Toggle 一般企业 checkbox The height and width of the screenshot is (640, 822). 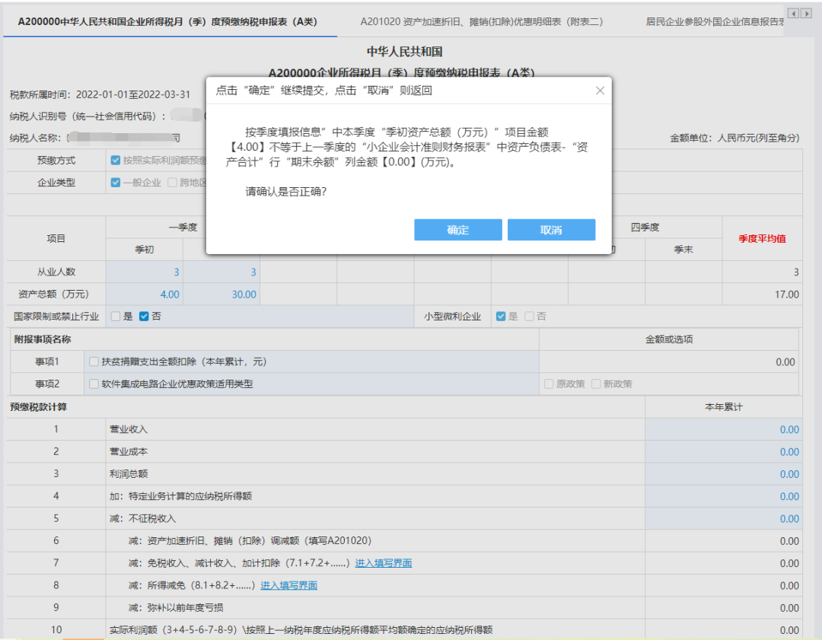116,183
